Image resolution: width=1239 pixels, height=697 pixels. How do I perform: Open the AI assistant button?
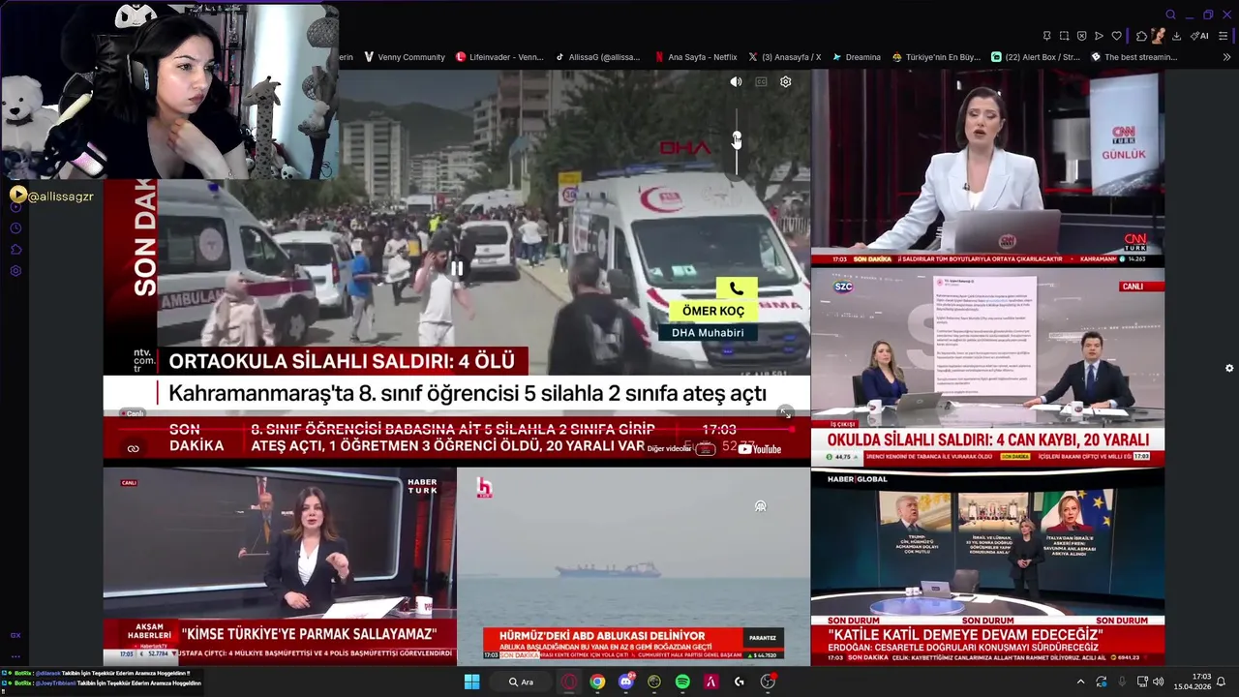(x=1200, y=36)
